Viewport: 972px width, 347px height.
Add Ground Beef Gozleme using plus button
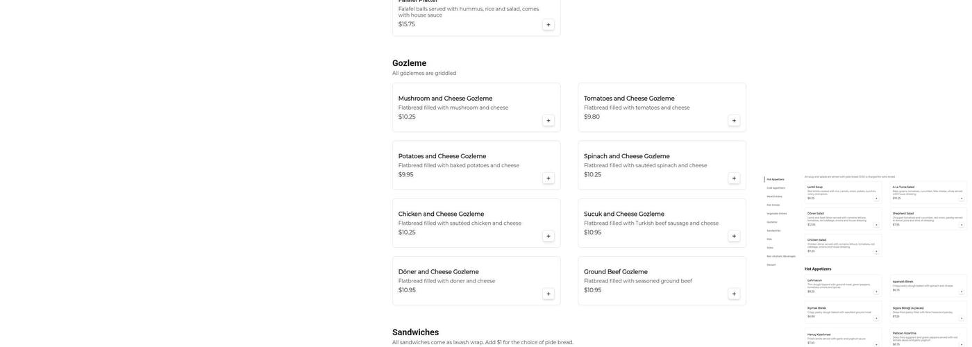[734, 294]
